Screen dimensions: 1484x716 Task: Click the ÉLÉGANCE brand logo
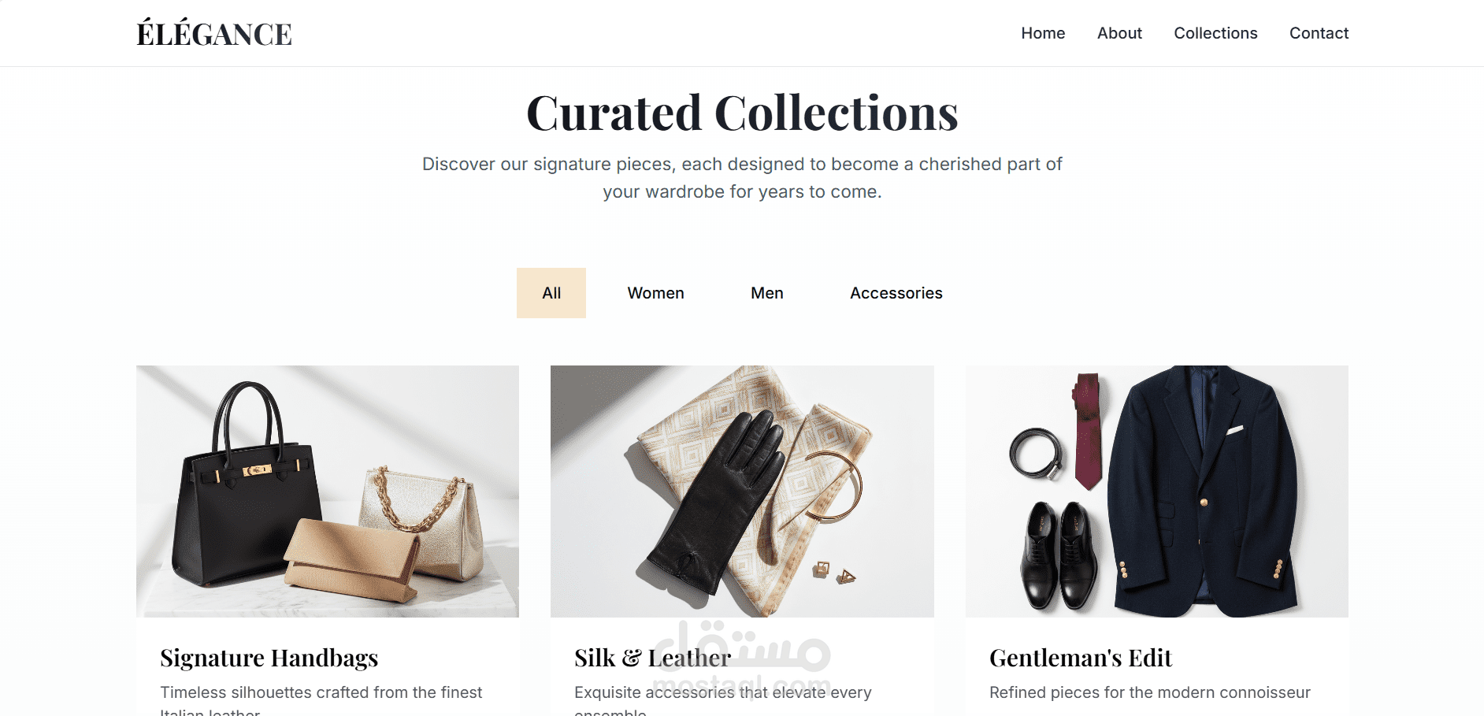(x=214, y=33)
